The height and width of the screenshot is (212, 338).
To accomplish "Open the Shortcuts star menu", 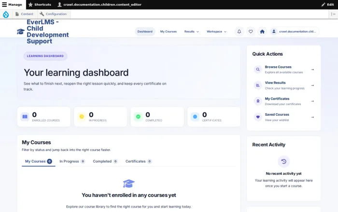I will coord(40,4).
